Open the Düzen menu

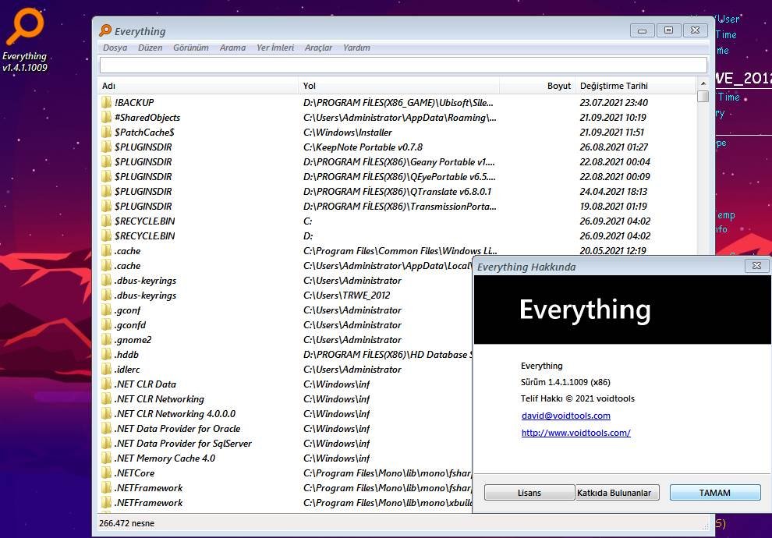(151, 48)
